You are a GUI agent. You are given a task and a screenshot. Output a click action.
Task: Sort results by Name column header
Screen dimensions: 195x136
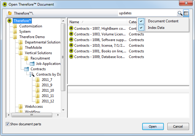tap(74, 22)
